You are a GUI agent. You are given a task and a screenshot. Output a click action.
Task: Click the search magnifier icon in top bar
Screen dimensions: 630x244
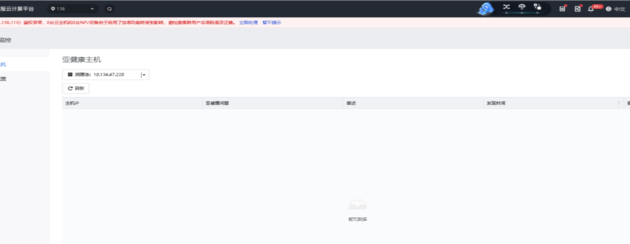(x=109, y=9)
